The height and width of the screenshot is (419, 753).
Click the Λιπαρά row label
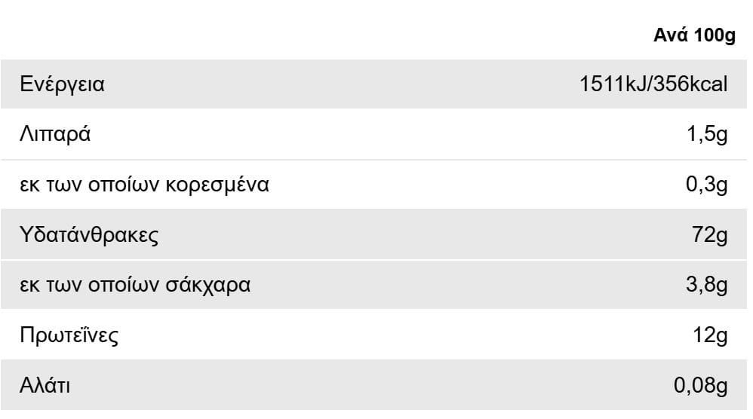[56, 135]
